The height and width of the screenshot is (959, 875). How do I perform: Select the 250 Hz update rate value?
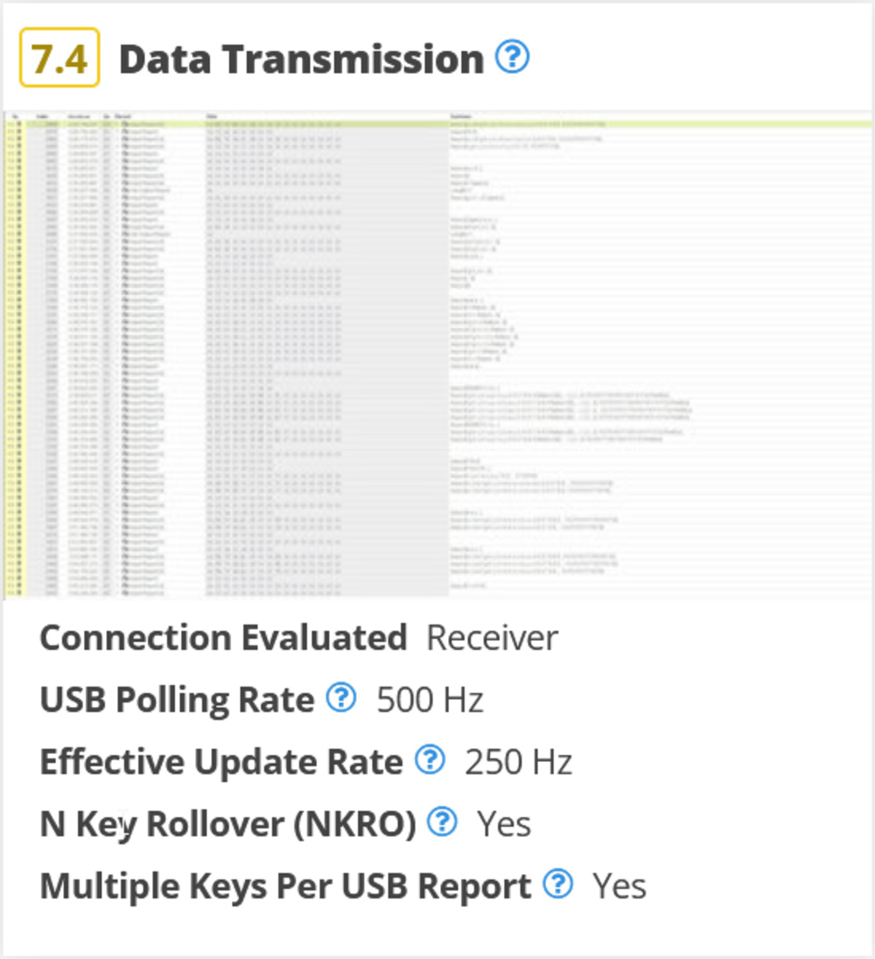pos(518,762)
